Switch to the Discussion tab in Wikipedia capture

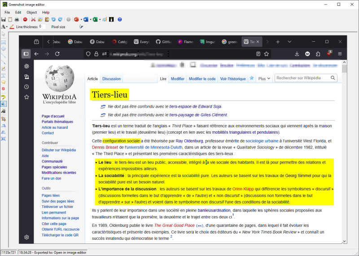[x=111, y=79]
